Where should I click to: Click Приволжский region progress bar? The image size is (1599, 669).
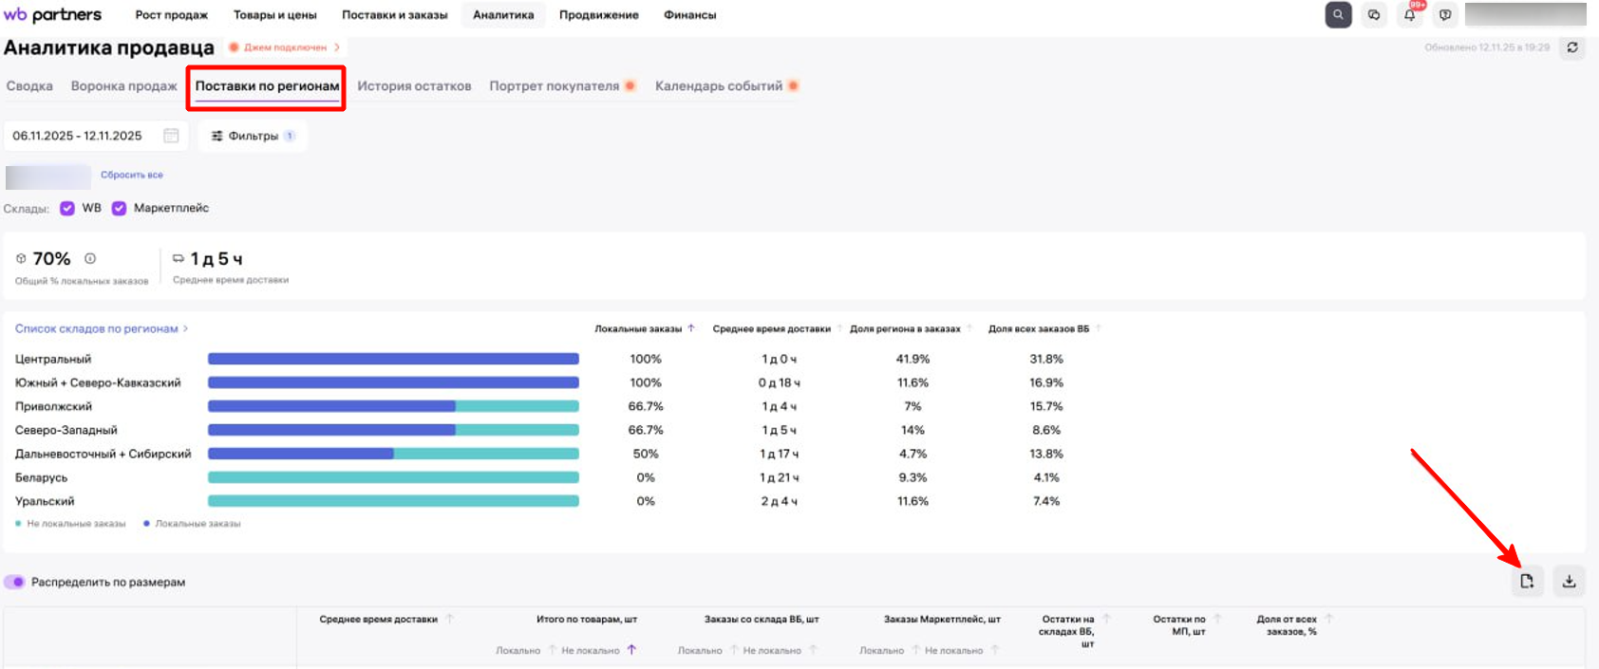[x=393, y=406]
